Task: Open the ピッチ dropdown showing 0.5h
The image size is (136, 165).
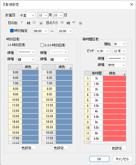Action: [103, 51]
